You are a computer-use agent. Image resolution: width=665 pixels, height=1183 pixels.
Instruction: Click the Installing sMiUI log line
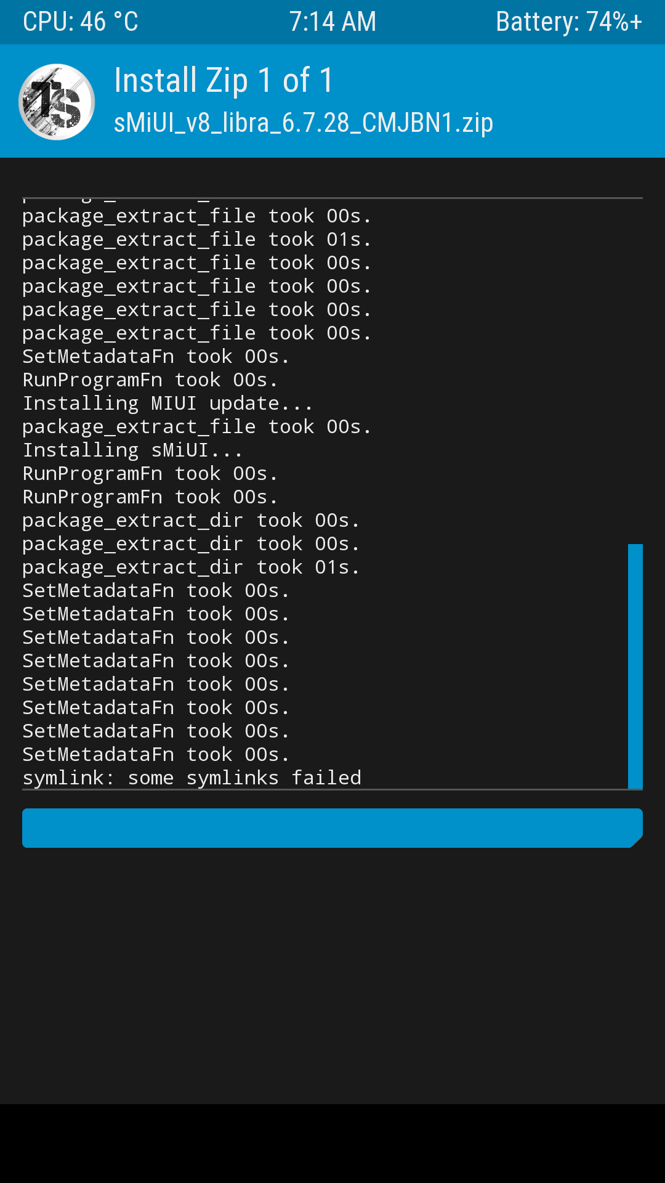132,450
